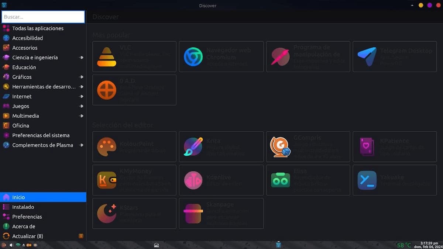Expand the Multimedia category arrow

pos(81,116)
